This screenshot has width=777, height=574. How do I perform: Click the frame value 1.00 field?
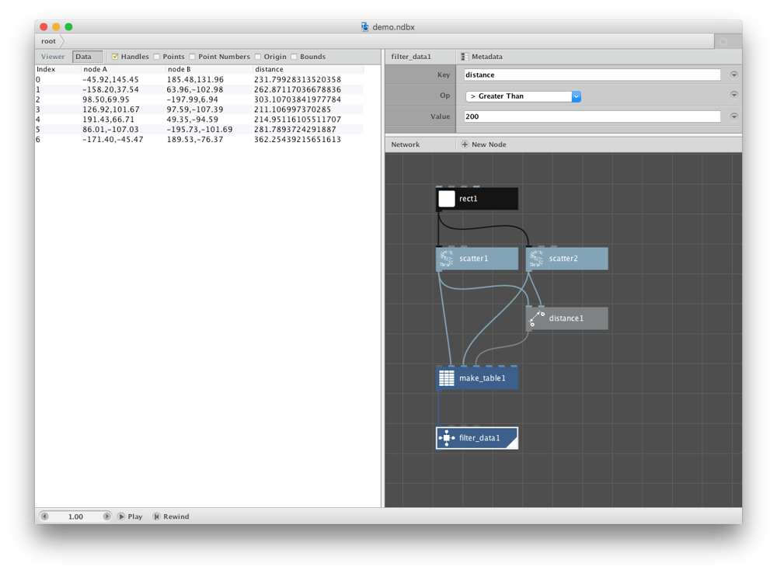tap(75, 517)
